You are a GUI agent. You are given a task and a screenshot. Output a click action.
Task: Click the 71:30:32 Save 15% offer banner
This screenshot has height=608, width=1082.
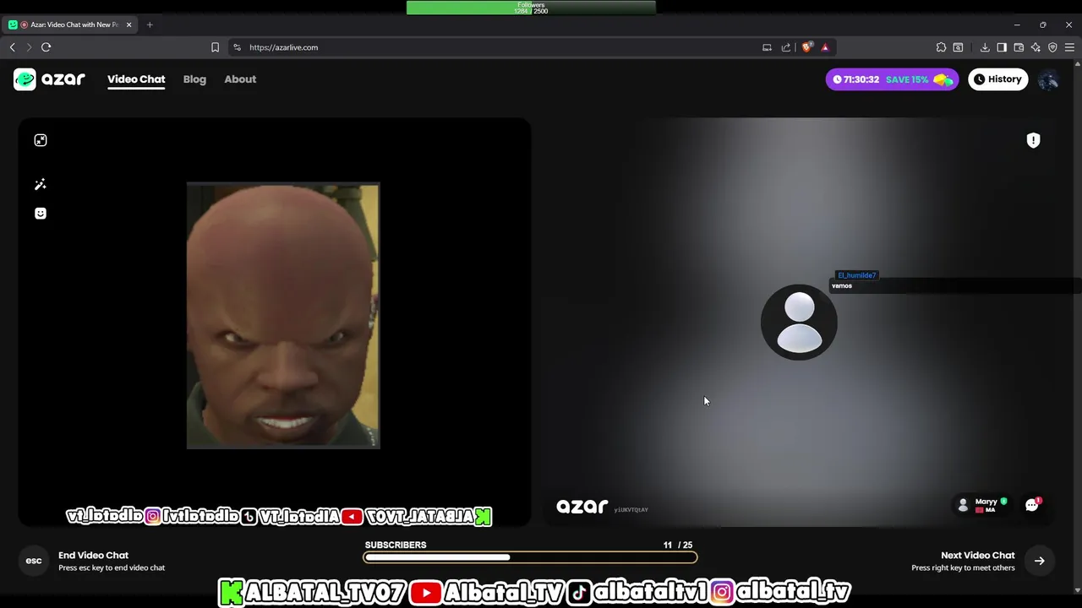click(893, 79)
